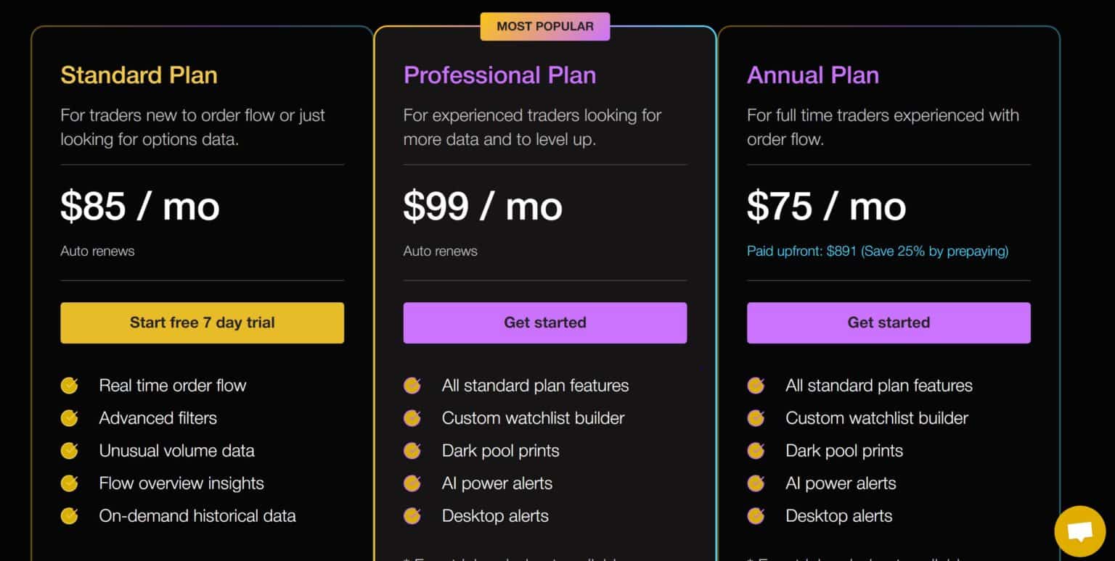Click Professional plan's Custom watchlist builder checkmark
The height and width of the screenshot is (561, 1115).
[x=412, y=418]
